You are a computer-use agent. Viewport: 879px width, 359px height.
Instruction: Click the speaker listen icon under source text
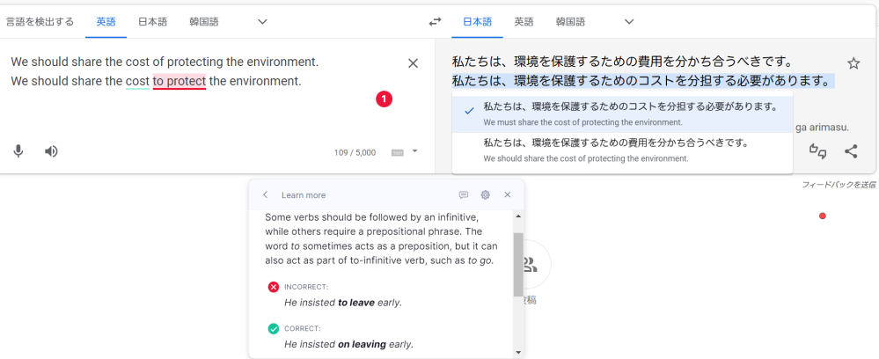pos(52,151)
